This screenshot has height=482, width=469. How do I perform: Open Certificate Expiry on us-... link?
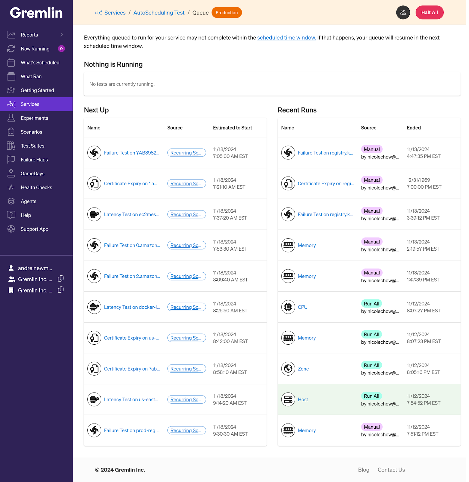click(131, 338)
